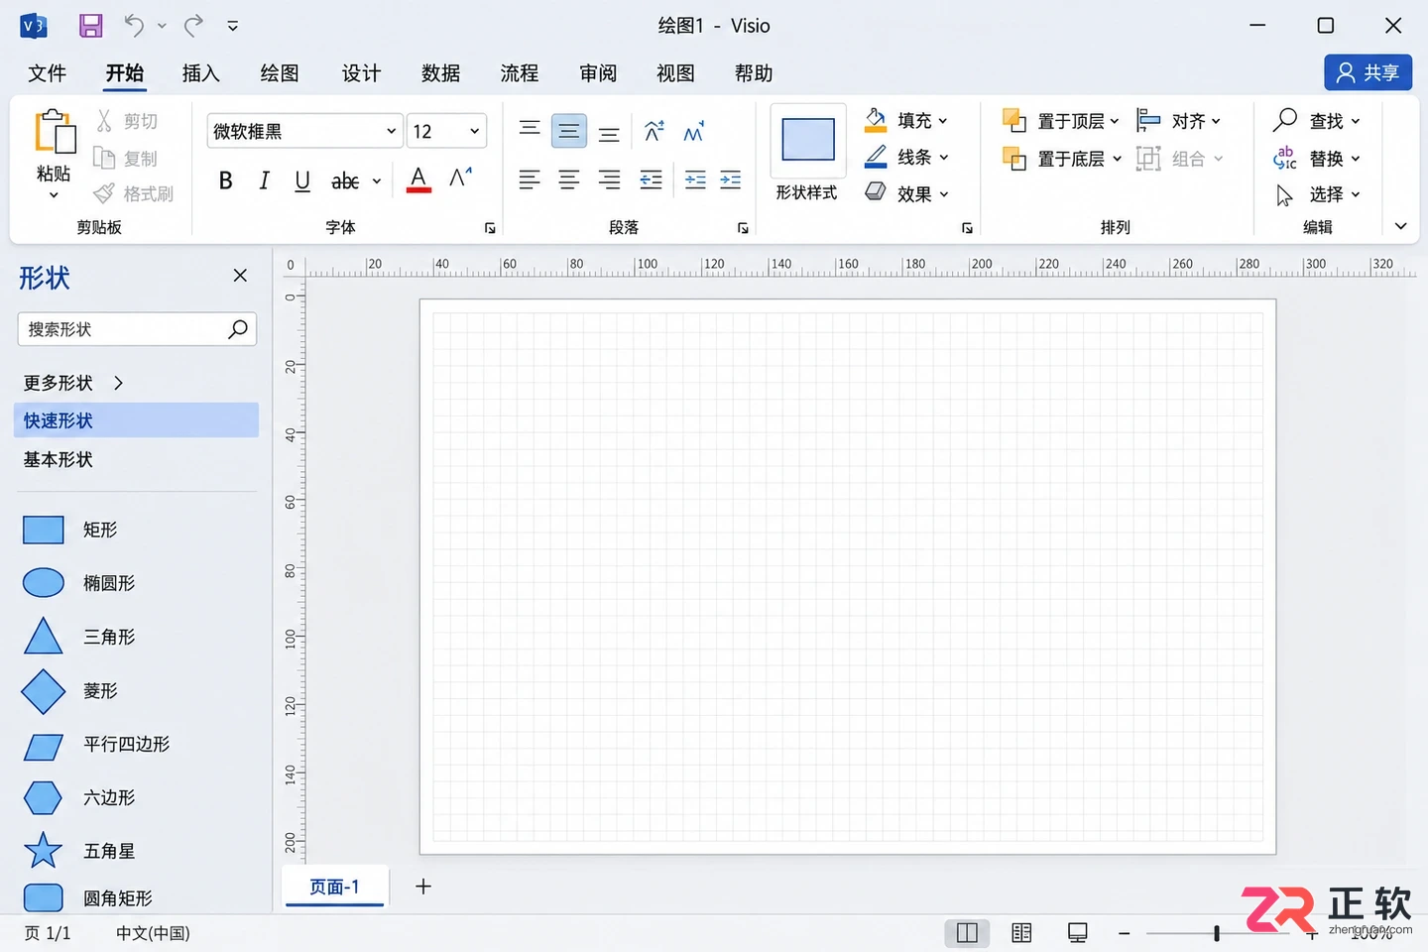The image size is (1428, 952).
Task: Expand the Fill dropdown
Action: tap(942, 121)
